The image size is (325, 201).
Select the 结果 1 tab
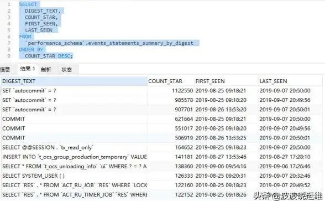tap(28, 69)
